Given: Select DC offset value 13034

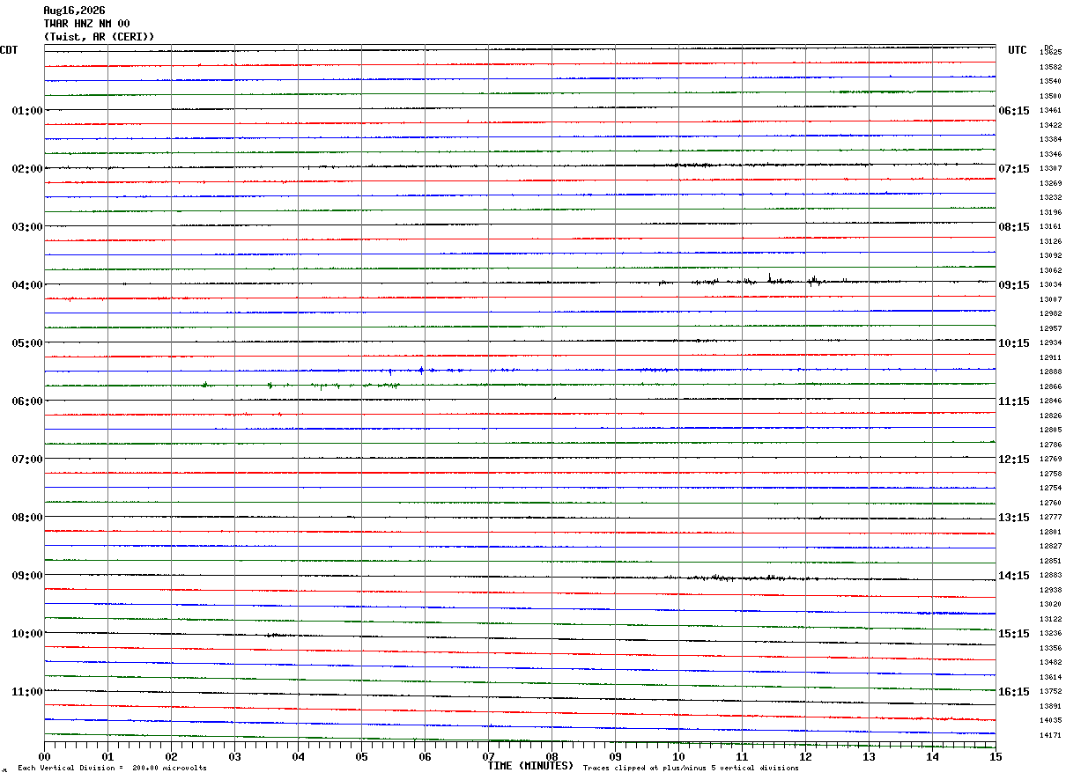Looking at the screenshot, I should (1050, 285).
